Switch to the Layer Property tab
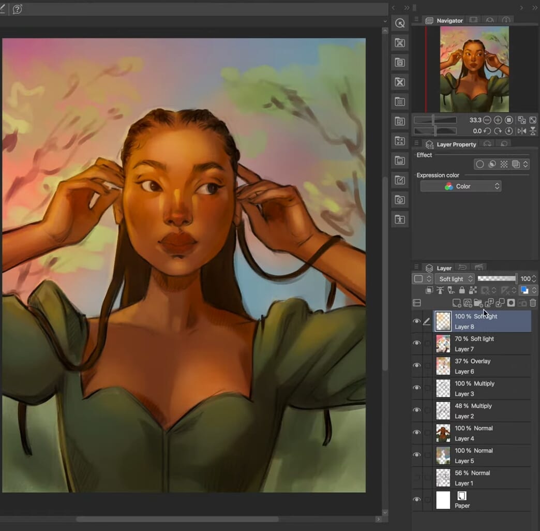This screenshot has width=540, height=531. click(x=456, y=144)
